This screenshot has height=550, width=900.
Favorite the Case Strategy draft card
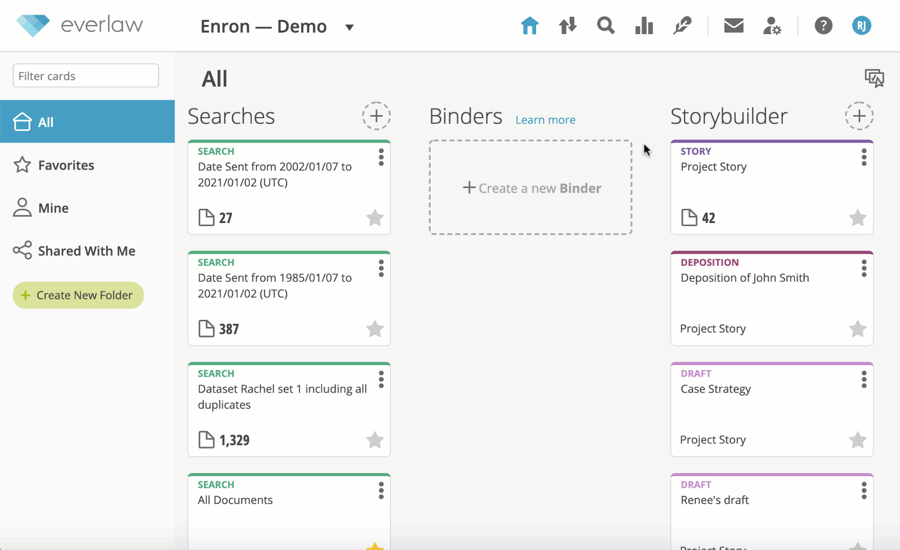[858, 440]
